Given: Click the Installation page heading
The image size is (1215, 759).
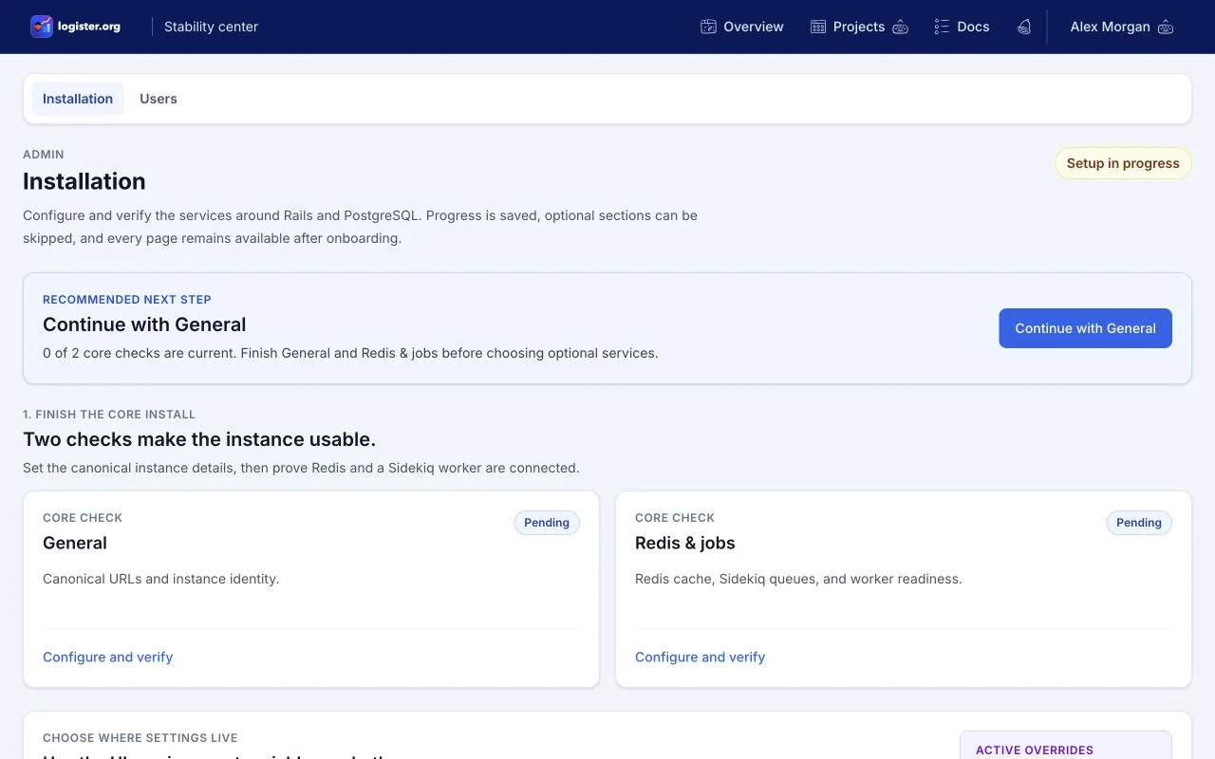Looking at the screenshot, I should tap(84, 181).
